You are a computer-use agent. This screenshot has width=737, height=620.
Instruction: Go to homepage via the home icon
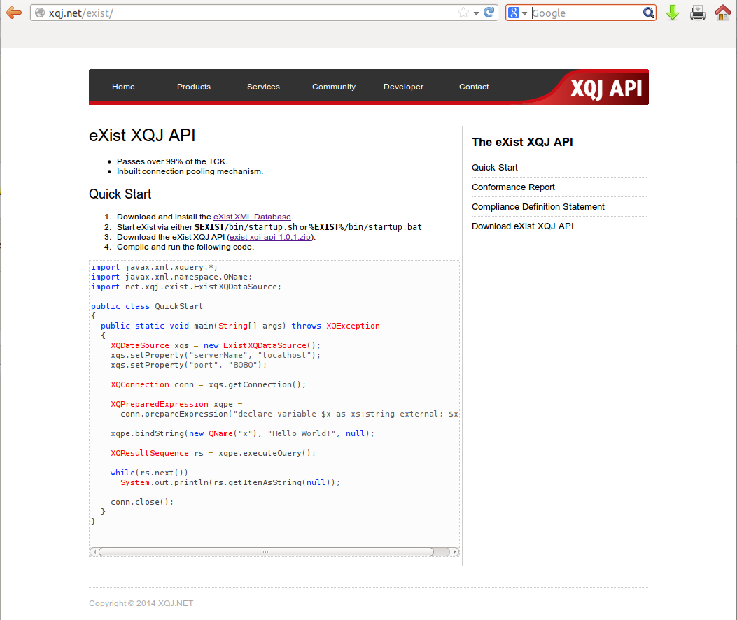722,13
